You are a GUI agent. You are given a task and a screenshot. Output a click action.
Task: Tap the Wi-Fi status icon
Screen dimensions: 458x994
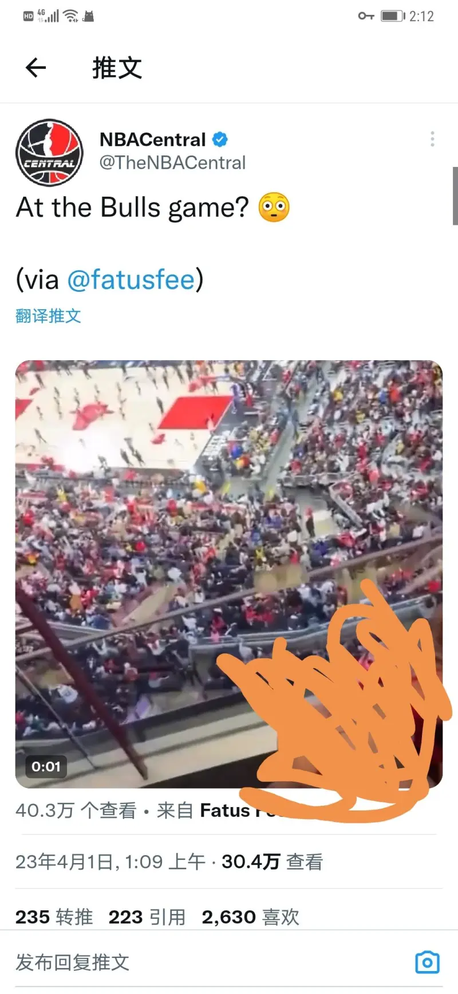click(x=71, y=16)
